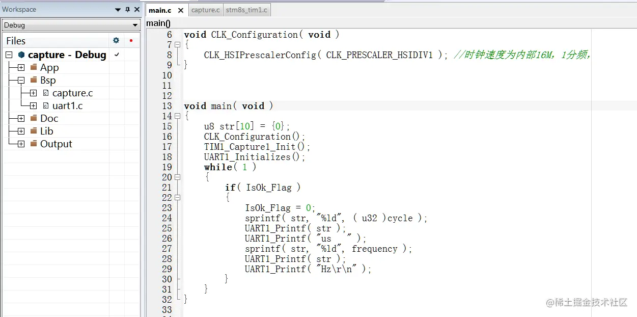
Task: Close the main.c tab
Action: (180, 10)
